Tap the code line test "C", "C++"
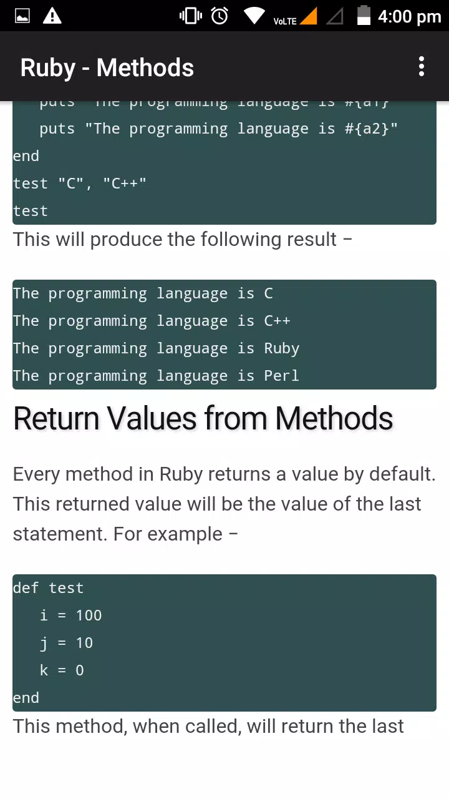The height and width of the screenshot is (799, 449). (80, 184)
